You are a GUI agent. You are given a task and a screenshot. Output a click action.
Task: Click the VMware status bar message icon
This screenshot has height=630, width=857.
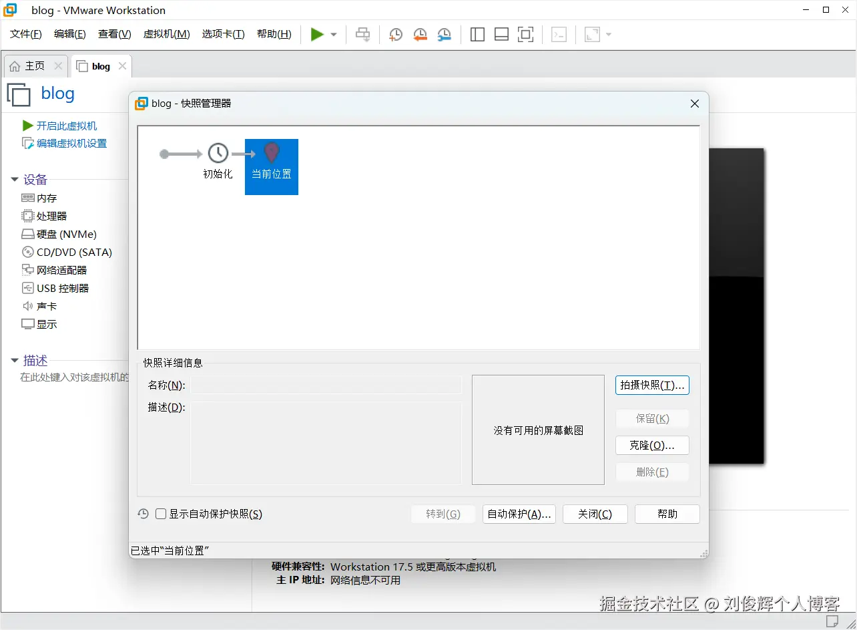pyautogui.click(x=832, y=622)
